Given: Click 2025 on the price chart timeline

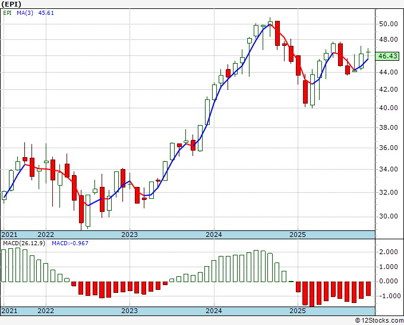Looking at the screenshot, I should click(298, 235).
